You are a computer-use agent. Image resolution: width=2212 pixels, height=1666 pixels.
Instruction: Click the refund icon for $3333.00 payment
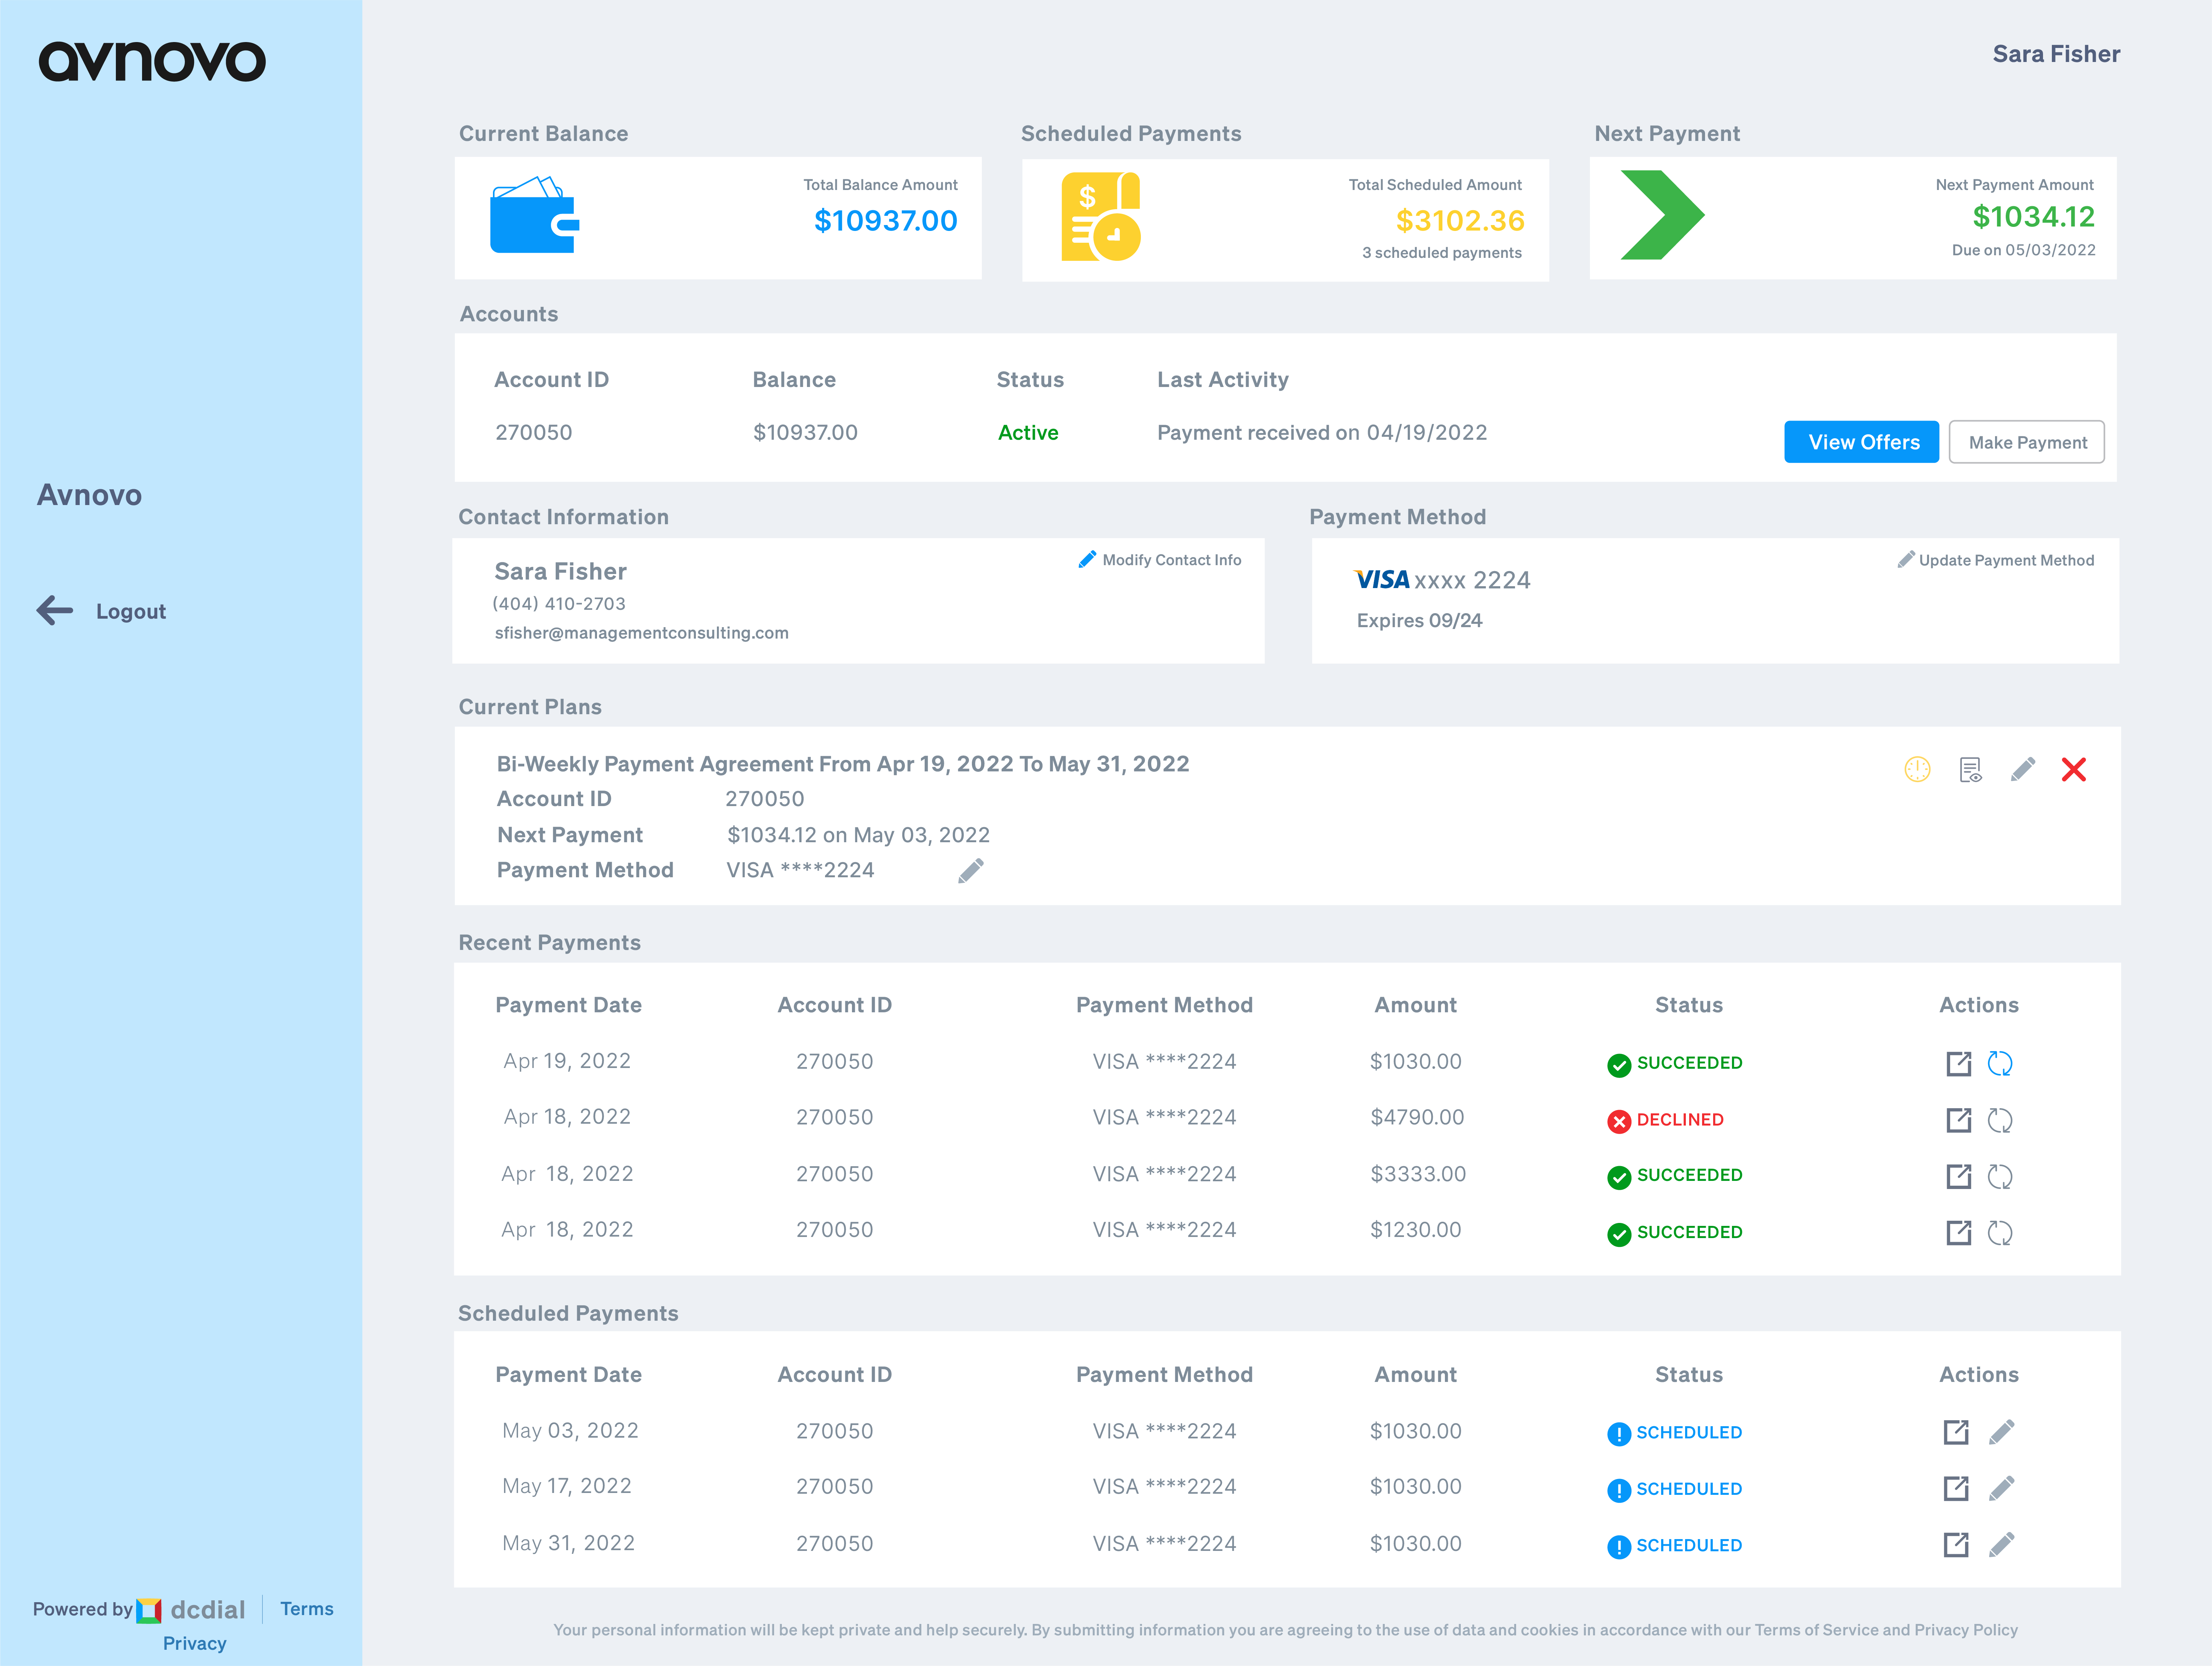1999,1176
